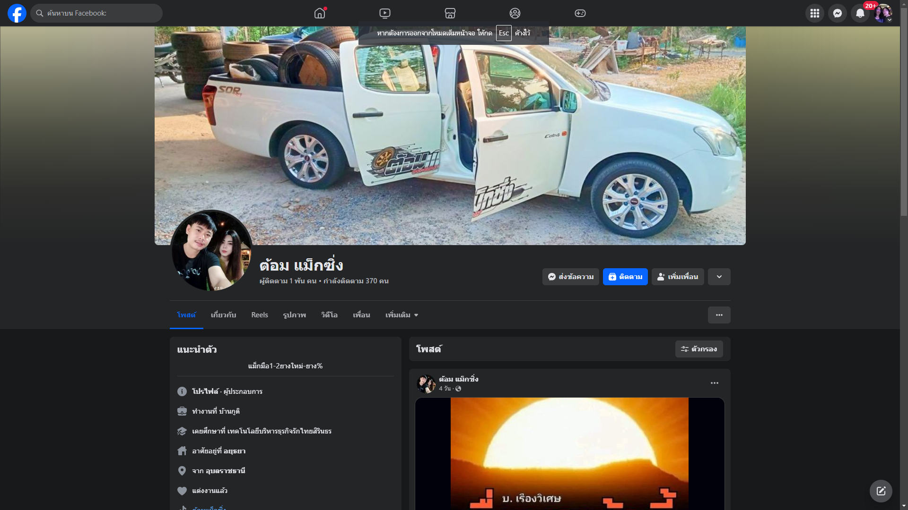Click the Facebook logo icon
This screenshot has height=510, width=908.
click(x=17, y=13)
